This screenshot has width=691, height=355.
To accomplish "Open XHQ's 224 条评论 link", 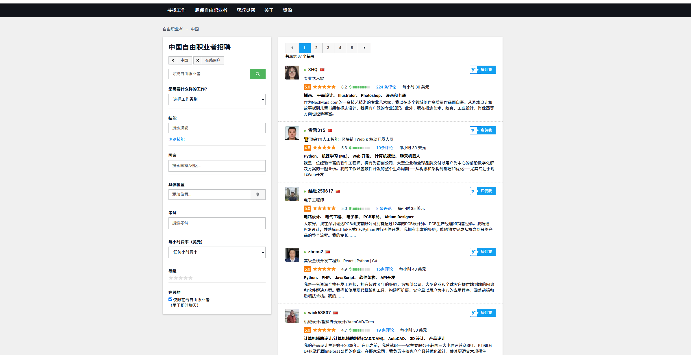I will (x=386, y=87).
